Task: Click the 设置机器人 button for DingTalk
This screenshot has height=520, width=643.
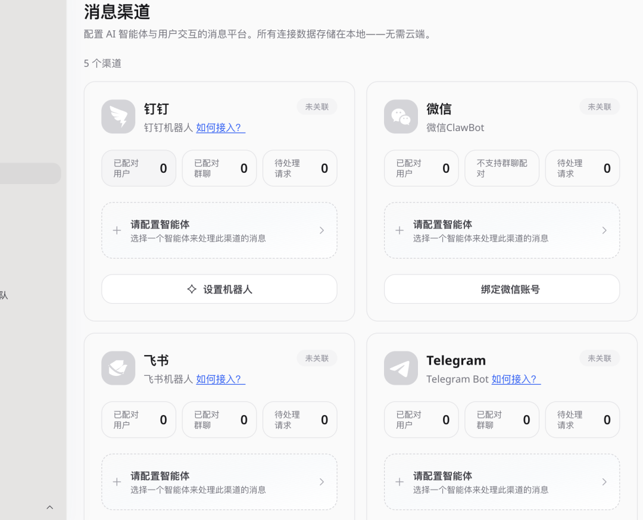Action: point(219,289)
